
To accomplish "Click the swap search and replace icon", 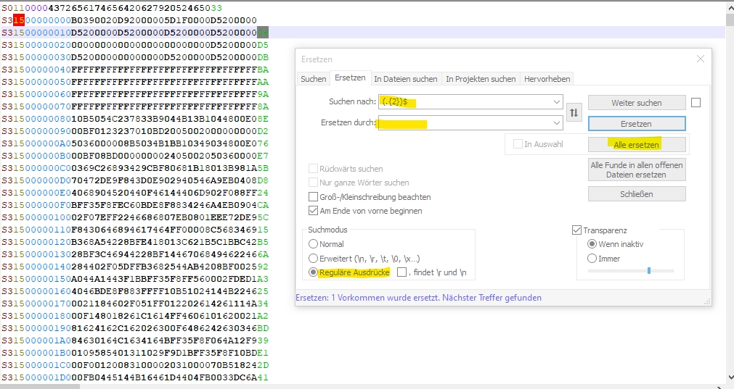I will tap(574, 112).
